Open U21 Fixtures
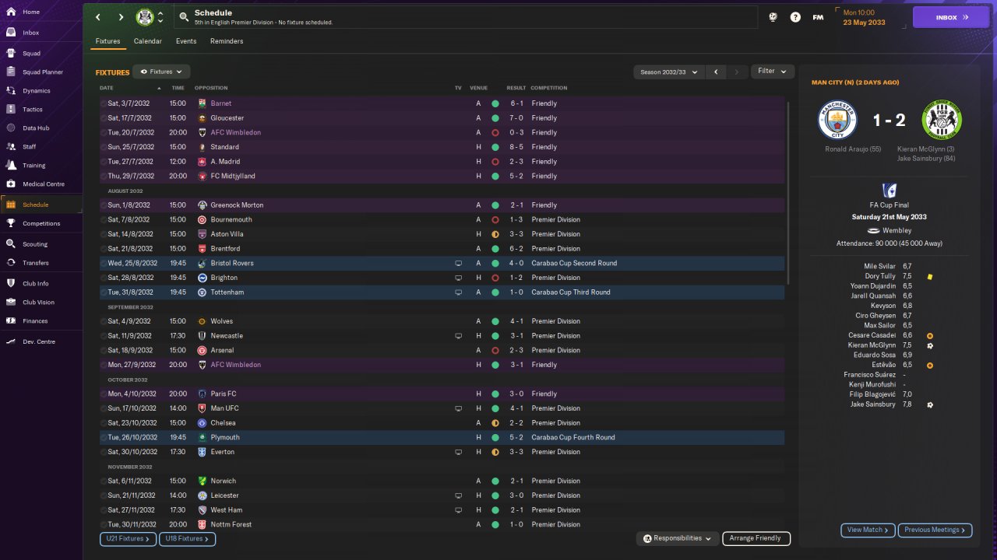Image resolution: width=997 pixels, height=560 pixels. [x=128, y=538]
